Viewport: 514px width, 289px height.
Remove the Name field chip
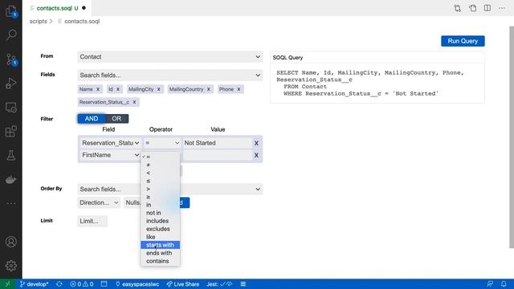[98, 89]
